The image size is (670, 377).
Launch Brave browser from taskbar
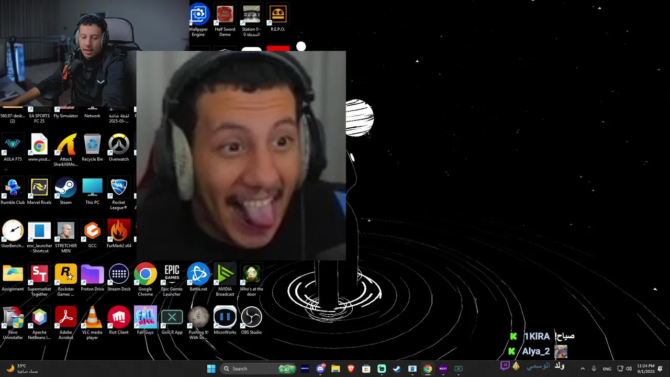click(351, 369)
